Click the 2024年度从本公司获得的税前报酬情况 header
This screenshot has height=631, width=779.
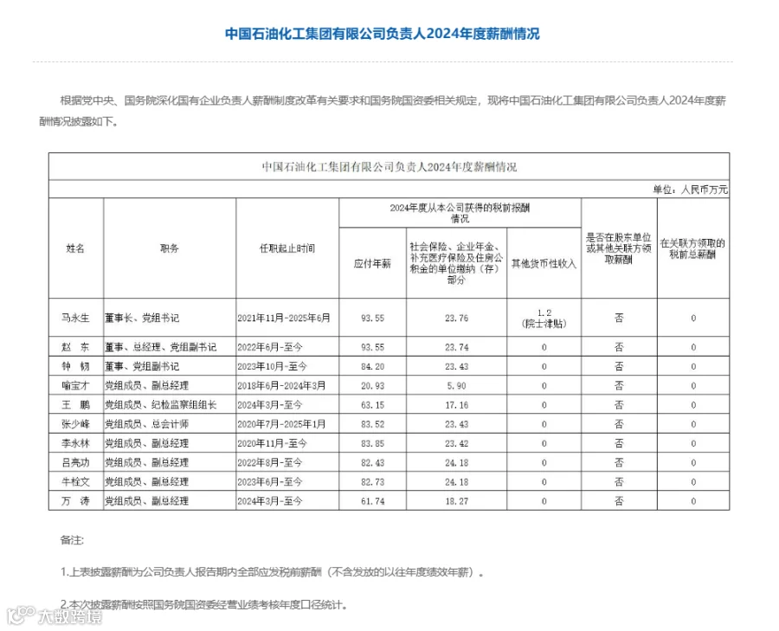pos(460,213)
